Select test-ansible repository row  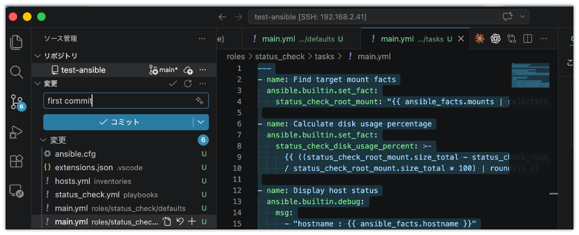pos(124,70)
